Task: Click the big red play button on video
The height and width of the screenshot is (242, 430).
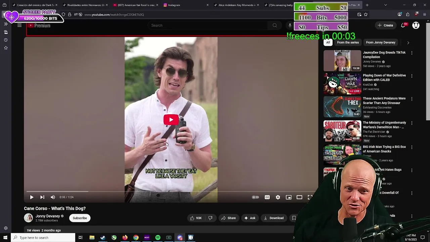Action: coord(171,120)
